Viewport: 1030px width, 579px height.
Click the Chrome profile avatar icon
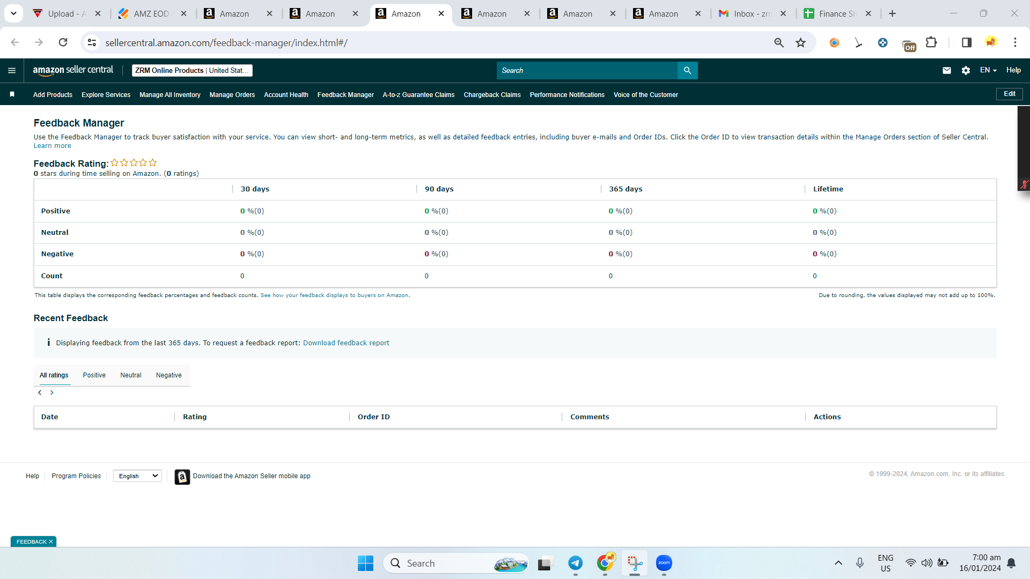pos(991,42)
